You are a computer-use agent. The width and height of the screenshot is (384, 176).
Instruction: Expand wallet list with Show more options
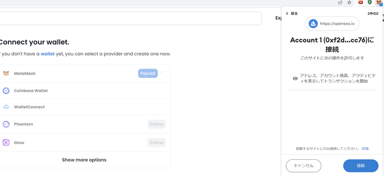click(84, 160)
